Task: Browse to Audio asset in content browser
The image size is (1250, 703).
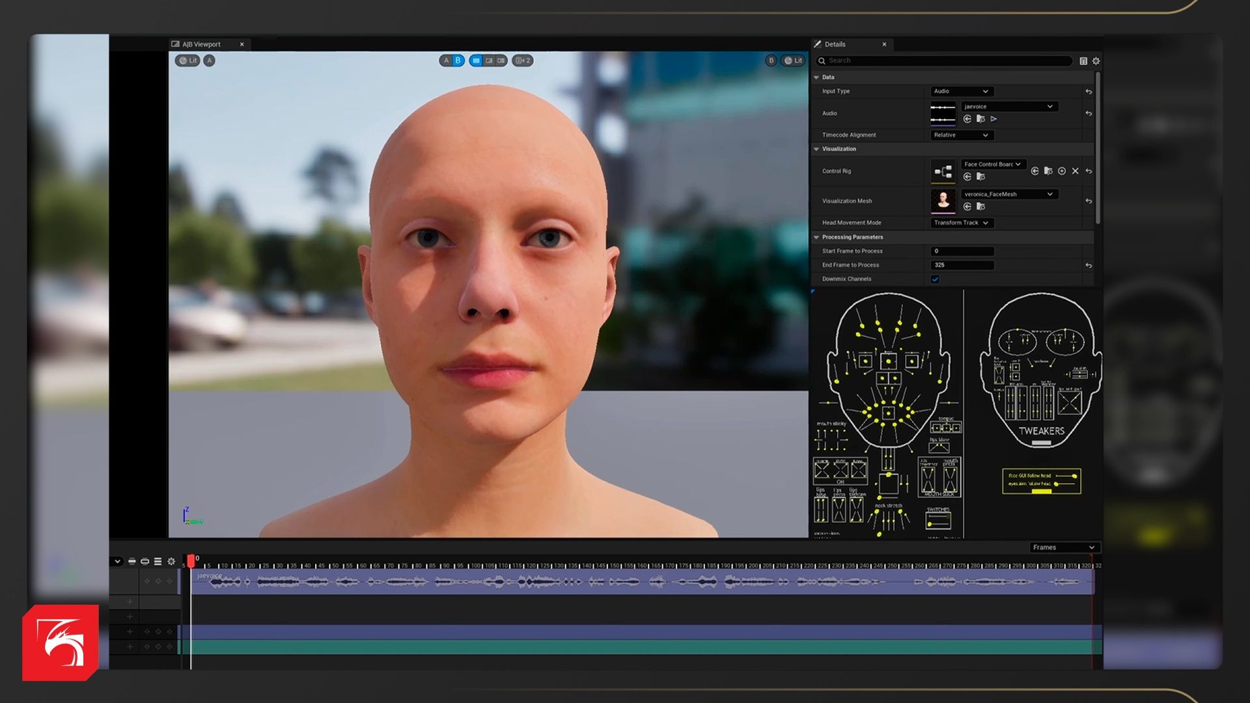Action: (980, 119)
